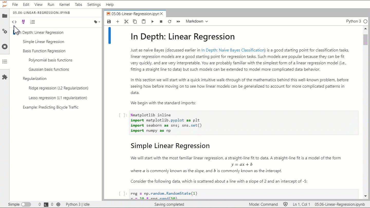The height and width of the screenshot is (208, 370).
Task: Restart the kernel with the circular arrow icon
Action: [170, 22]
